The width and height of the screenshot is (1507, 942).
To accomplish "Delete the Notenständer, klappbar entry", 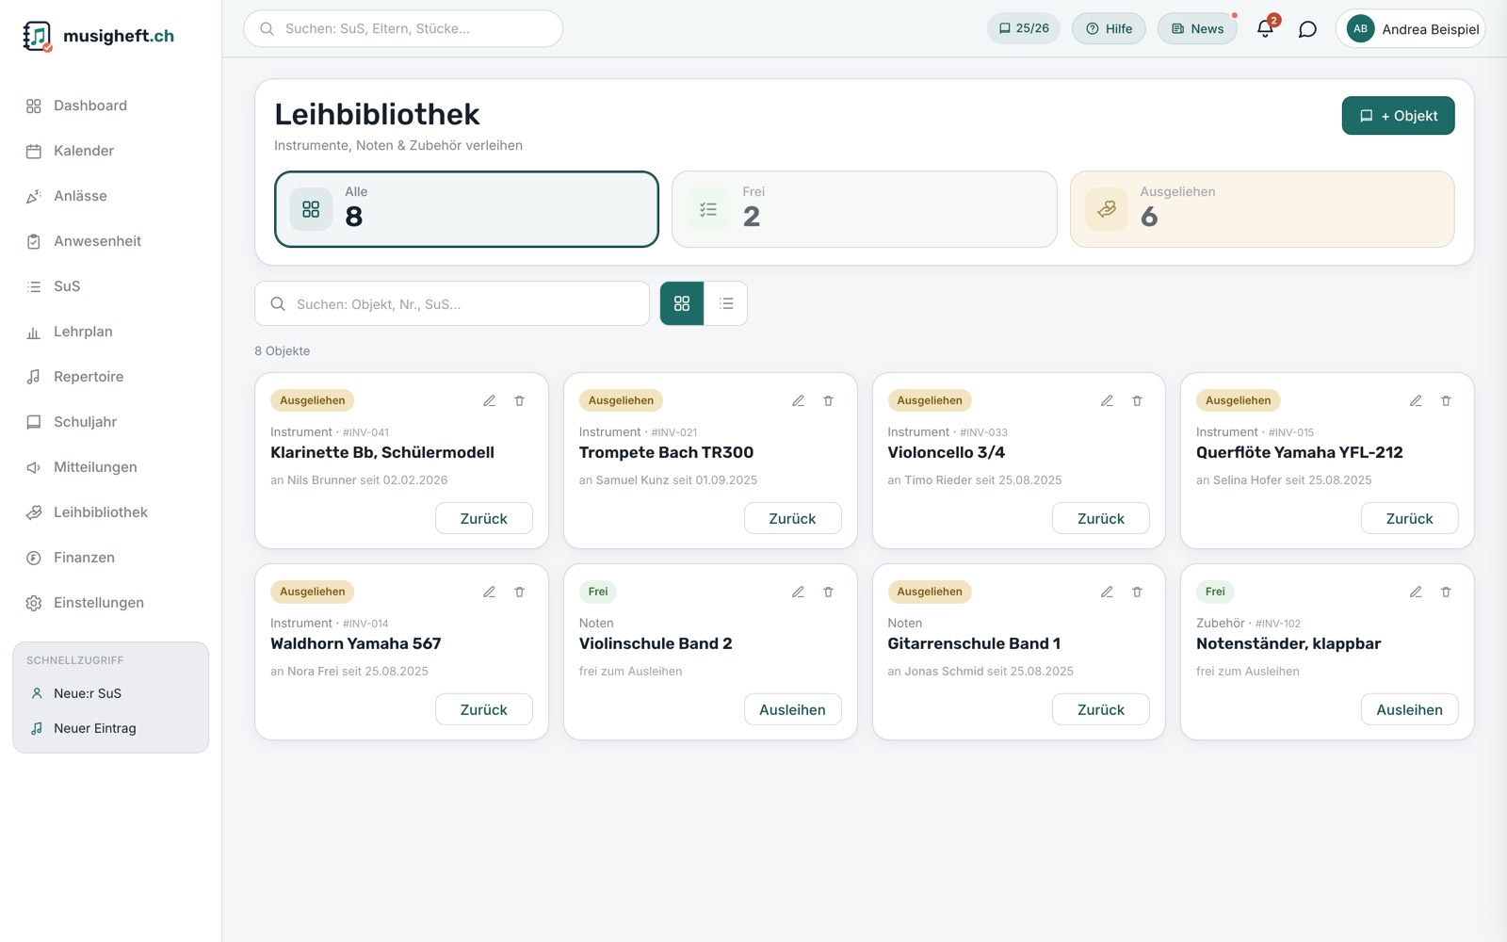I will [x=1446, y=592].
